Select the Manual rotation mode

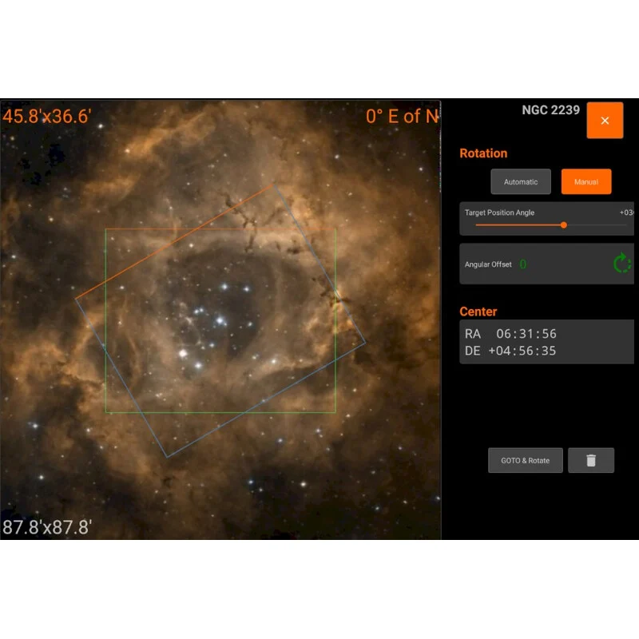pos(585,182)
